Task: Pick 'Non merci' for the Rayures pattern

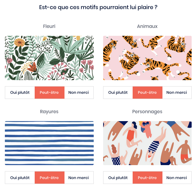Action: (x=78, y=178)
